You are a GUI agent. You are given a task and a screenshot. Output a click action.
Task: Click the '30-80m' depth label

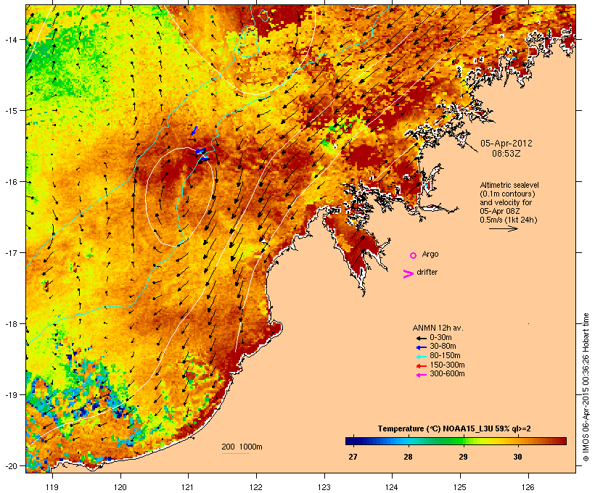tap(443, 347)
